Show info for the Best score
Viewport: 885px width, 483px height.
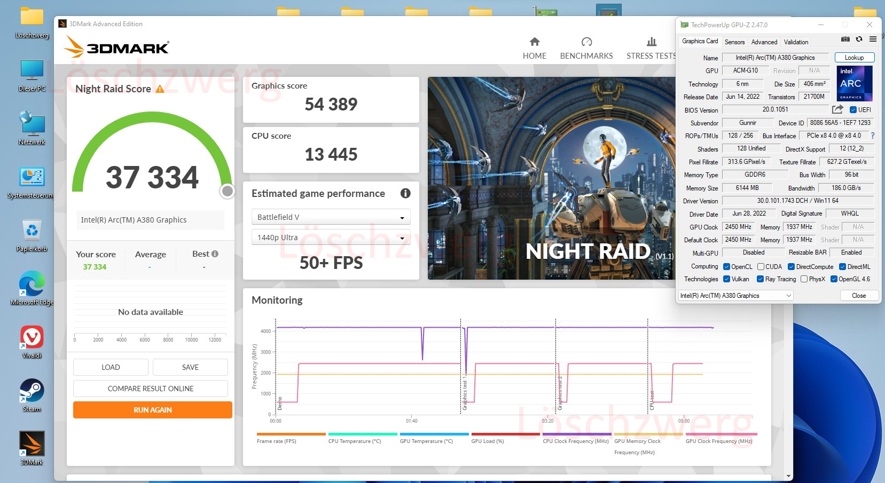(x=215, y=254)
